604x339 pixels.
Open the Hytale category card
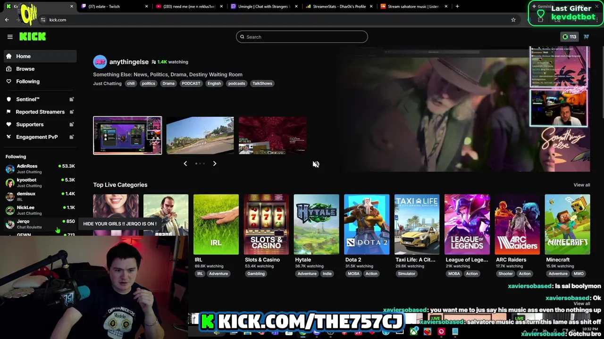pos(316,225)
